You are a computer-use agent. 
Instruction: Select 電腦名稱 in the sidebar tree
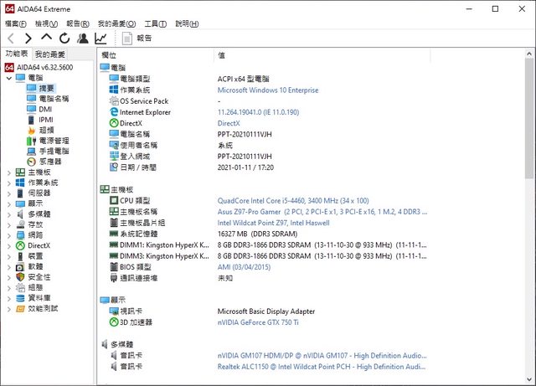[54, 99]
